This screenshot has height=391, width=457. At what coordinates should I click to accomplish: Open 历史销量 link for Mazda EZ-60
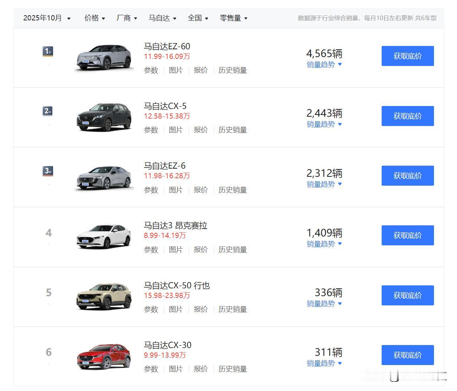(232, 70)
